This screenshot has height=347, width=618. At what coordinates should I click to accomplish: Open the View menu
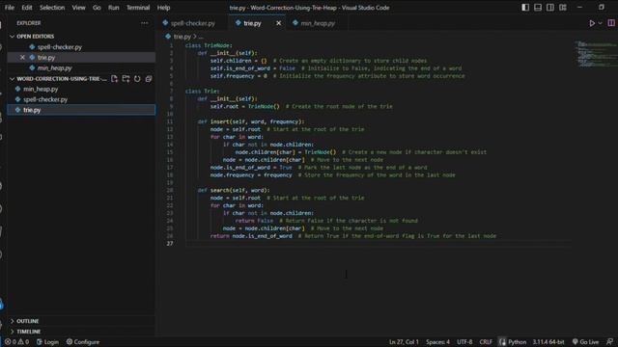[78, 8]
